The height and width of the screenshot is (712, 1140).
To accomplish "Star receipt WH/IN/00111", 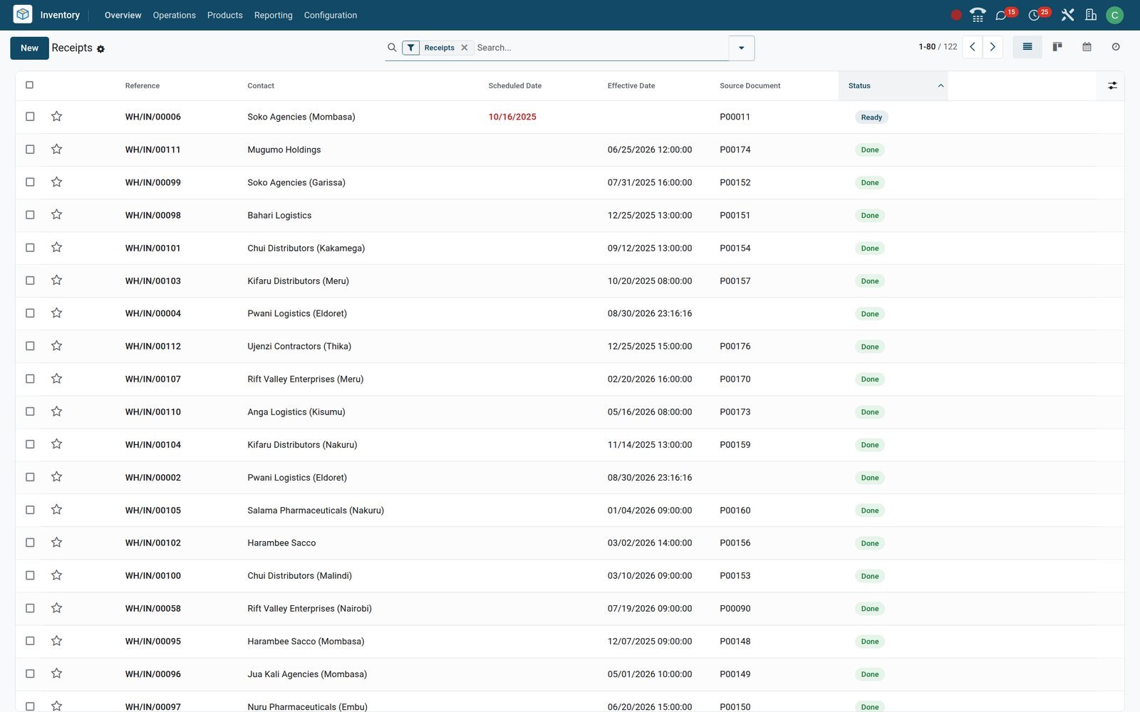I will tap(56, 149).
